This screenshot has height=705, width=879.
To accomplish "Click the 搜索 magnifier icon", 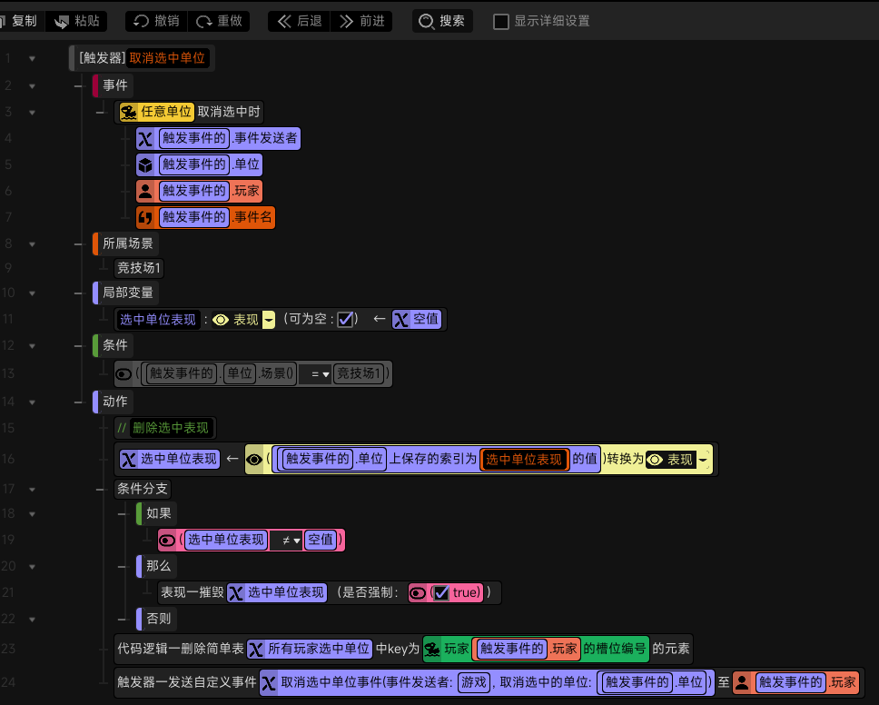I will pos(426,21).
